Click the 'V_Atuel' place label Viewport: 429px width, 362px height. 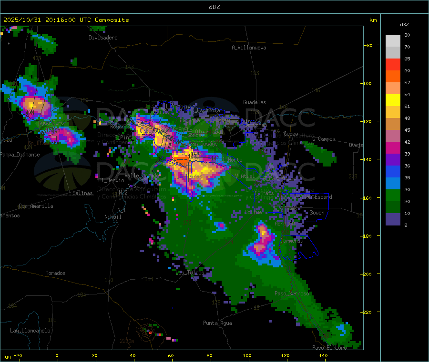[x=245, y=176]
